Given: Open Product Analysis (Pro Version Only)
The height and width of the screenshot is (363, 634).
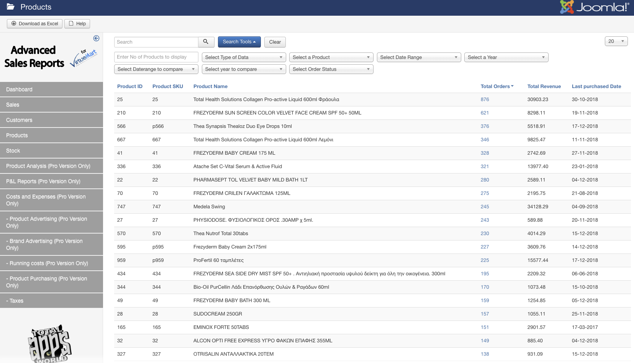Looking at the screenshot, I should 51,166.
